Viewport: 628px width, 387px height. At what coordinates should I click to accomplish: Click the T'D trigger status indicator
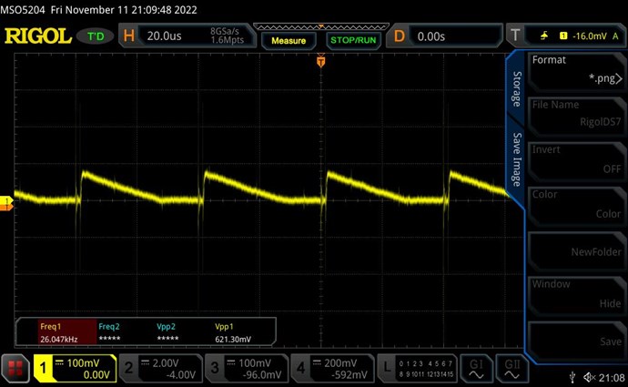[x=96, y=36]
